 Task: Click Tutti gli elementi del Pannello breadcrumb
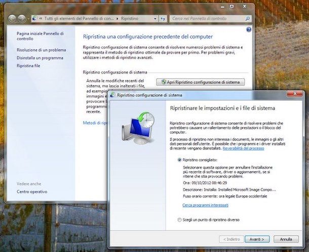point(79,19)
